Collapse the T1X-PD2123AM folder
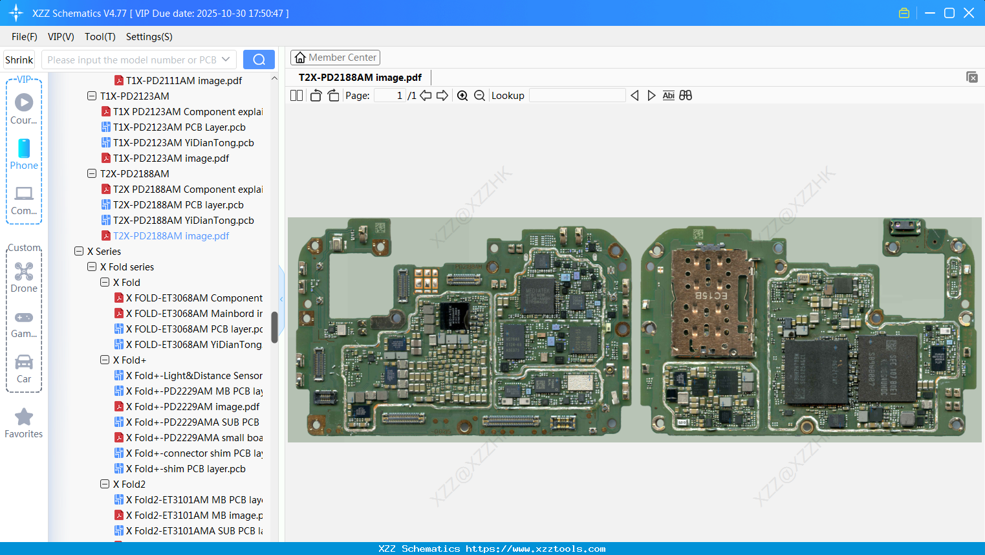The height and width of the screenshot is (555, 985). coord(92,96)
